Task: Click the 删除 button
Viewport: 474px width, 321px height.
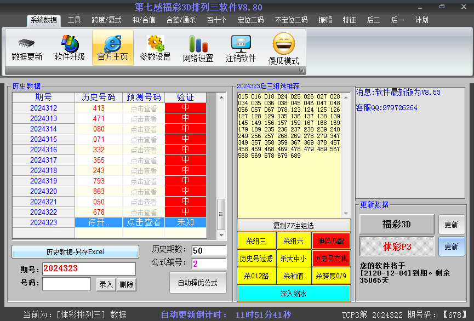Action: (x=127, y=284)
